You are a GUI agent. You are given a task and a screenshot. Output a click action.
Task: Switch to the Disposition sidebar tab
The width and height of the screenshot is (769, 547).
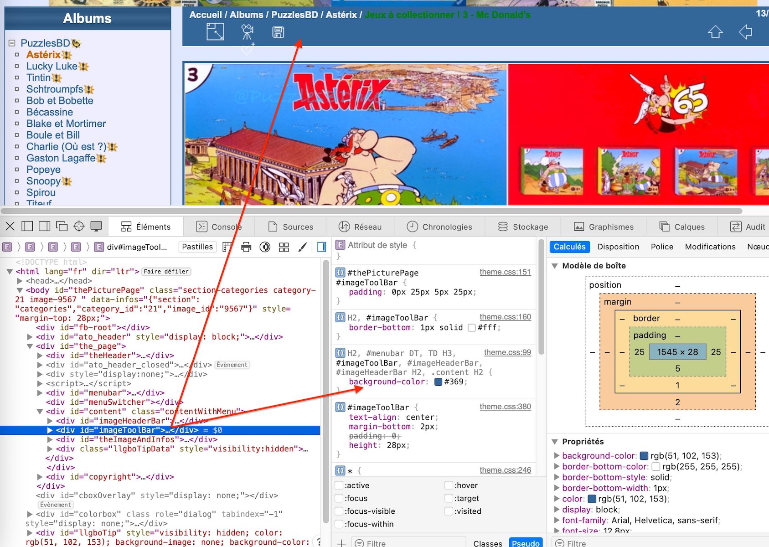point(618,247)
